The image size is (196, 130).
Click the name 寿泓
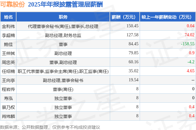tap(8, 98)
